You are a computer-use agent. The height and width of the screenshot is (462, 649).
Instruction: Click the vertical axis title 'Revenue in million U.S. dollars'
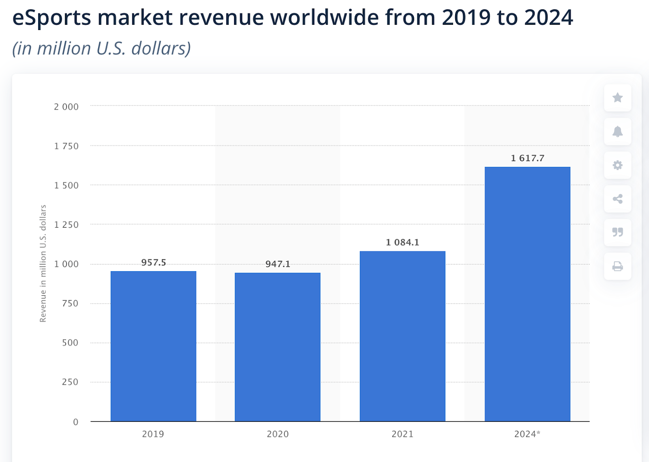tap(43, 263)
